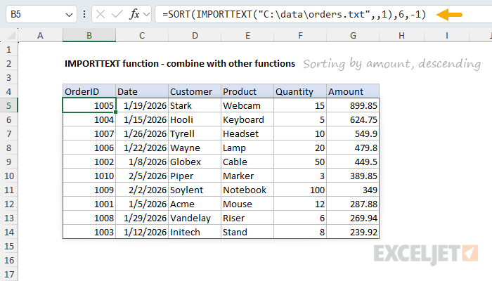Click the three-dot handle beside the Name Box

84,15
